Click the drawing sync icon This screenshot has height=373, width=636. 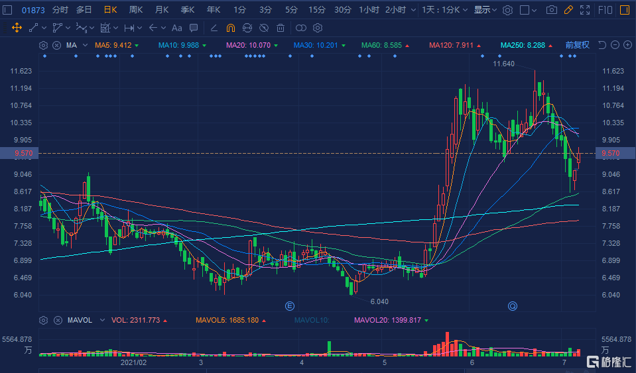[x=247, y=28]
